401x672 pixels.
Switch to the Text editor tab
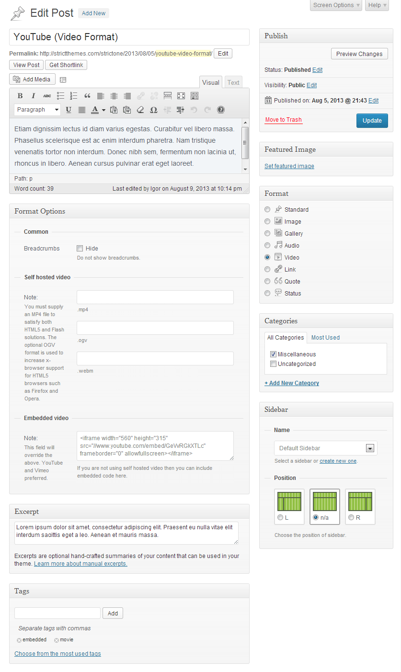pos(233,82)
